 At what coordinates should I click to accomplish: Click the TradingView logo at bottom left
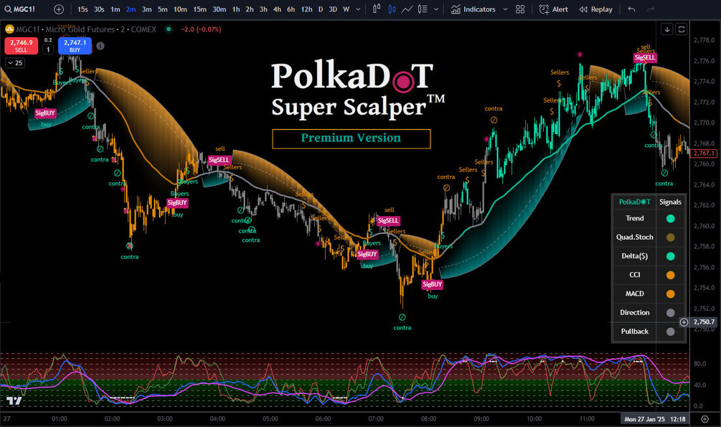(x=14, y=400)
